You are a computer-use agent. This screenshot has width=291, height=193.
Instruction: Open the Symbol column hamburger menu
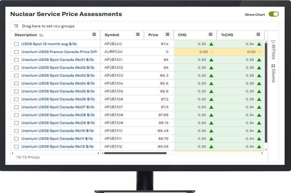(138, 35)
